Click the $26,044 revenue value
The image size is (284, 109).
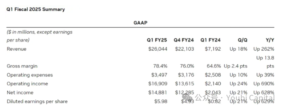click(158, 49)
